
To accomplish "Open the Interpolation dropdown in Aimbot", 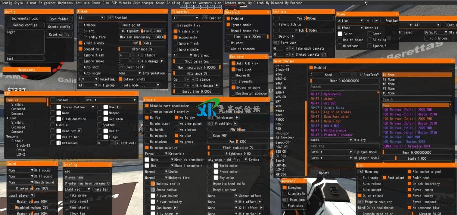I will (129, 73).
